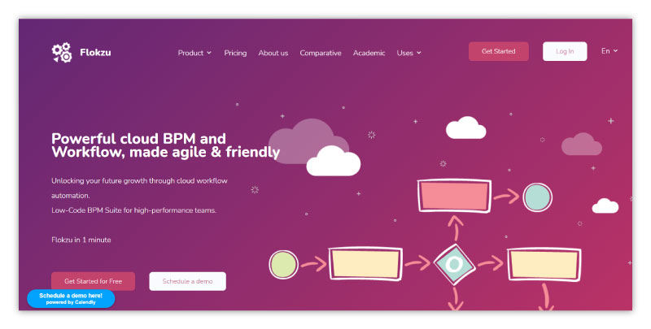Click the Log In button
This screenshot has width=651, height=329.
point(565,51)
